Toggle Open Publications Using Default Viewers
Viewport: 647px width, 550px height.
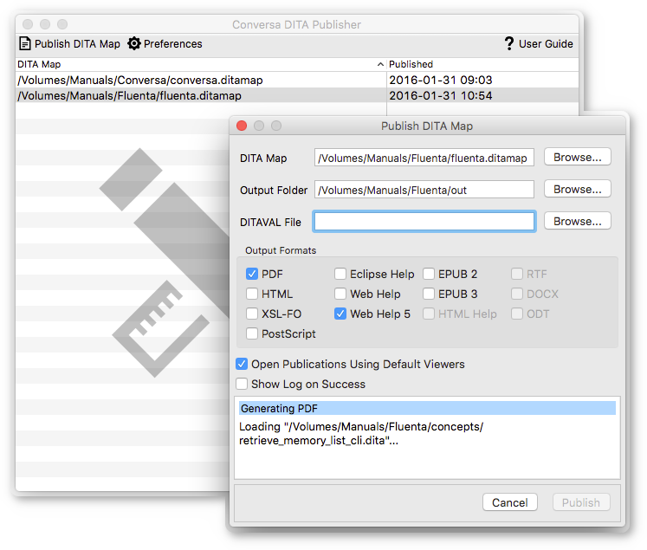pyautogui.click(x=242, y=364)
